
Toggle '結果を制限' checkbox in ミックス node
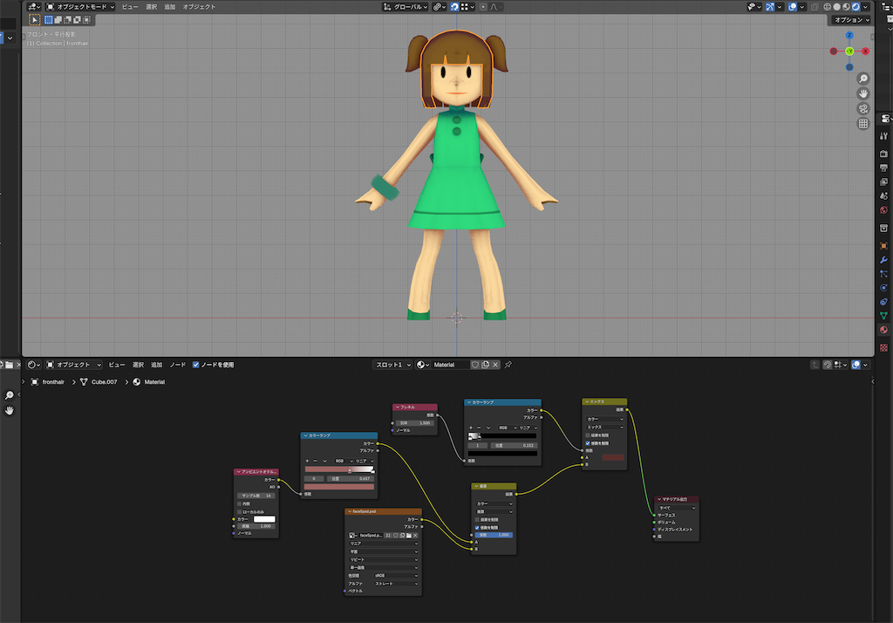(588, 435)
